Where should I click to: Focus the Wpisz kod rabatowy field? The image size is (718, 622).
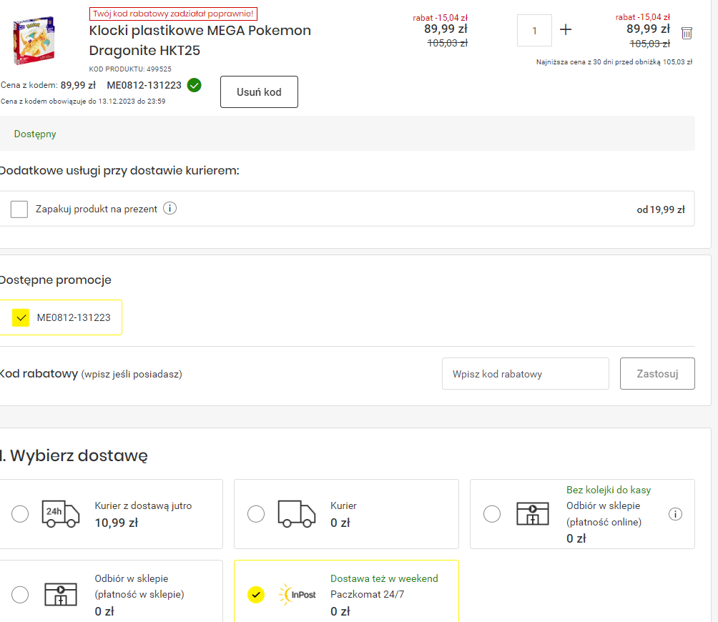click(525, 374)
